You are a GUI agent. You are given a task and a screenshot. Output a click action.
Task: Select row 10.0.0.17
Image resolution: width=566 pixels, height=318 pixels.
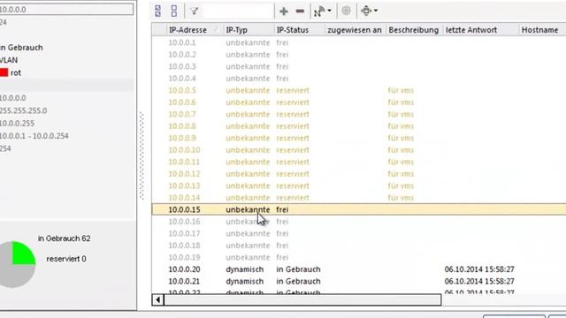[x=359, y=233]
